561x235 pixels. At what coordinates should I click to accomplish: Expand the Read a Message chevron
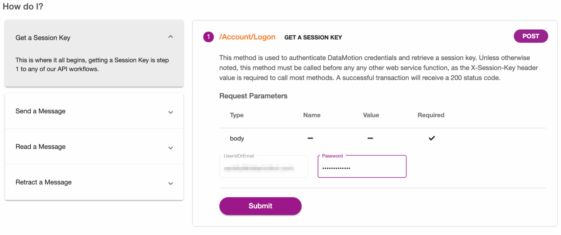click(171, 148)
